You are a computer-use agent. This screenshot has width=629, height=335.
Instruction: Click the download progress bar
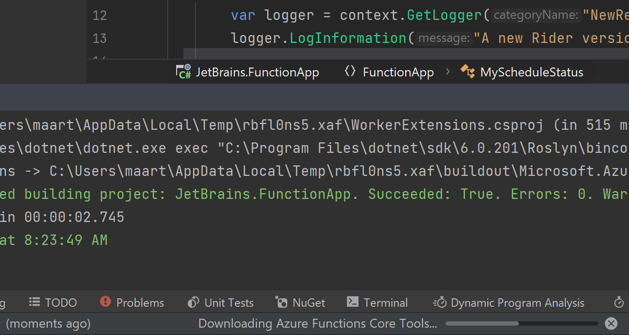[x=522, y=323]
